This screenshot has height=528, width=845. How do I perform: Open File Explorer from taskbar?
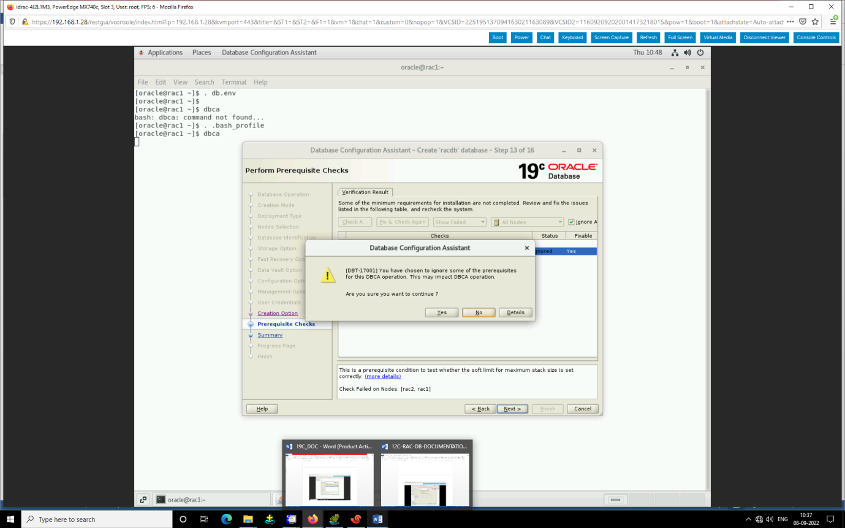click(248, 519)
